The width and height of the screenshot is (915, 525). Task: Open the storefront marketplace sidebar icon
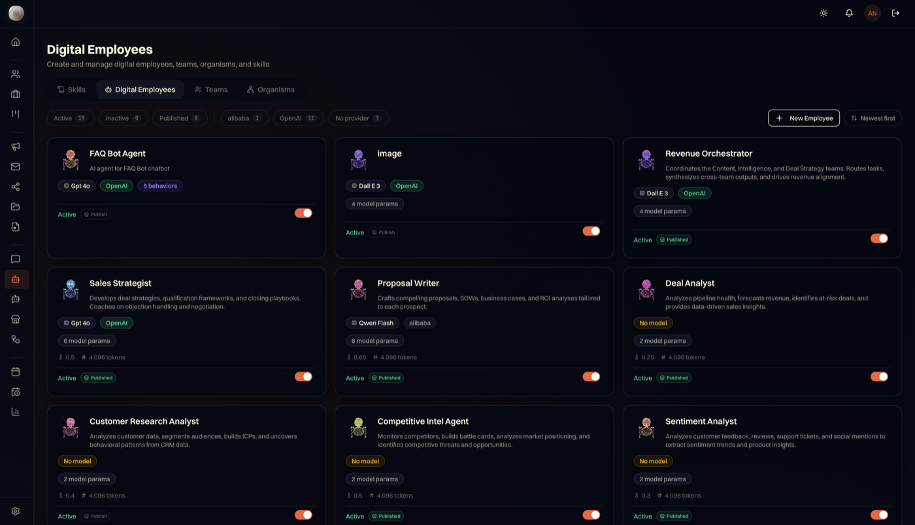16,319
